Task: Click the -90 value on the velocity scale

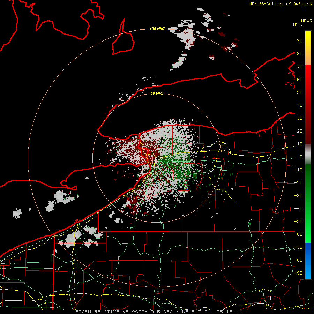Action: (x=298, y=273)
